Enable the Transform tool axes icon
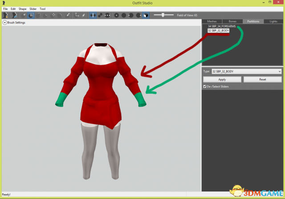The image size is (285, 199). tap(77, 15)
